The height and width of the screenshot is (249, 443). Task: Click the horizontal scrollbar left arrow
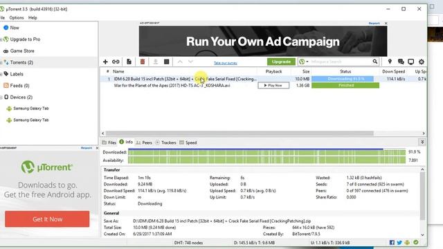click(x=103, y=133)
